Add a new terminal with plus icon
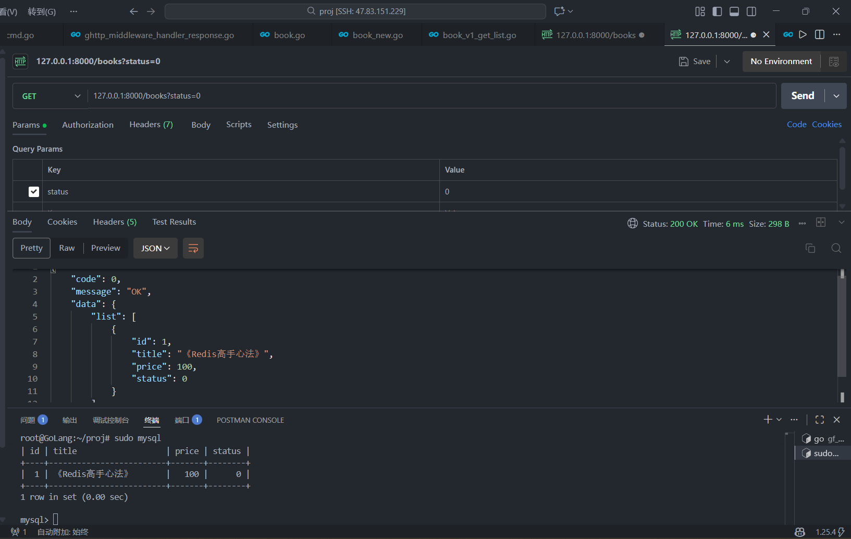The height and width of the screenshot is (539, 851). click(x=768, y=420)
